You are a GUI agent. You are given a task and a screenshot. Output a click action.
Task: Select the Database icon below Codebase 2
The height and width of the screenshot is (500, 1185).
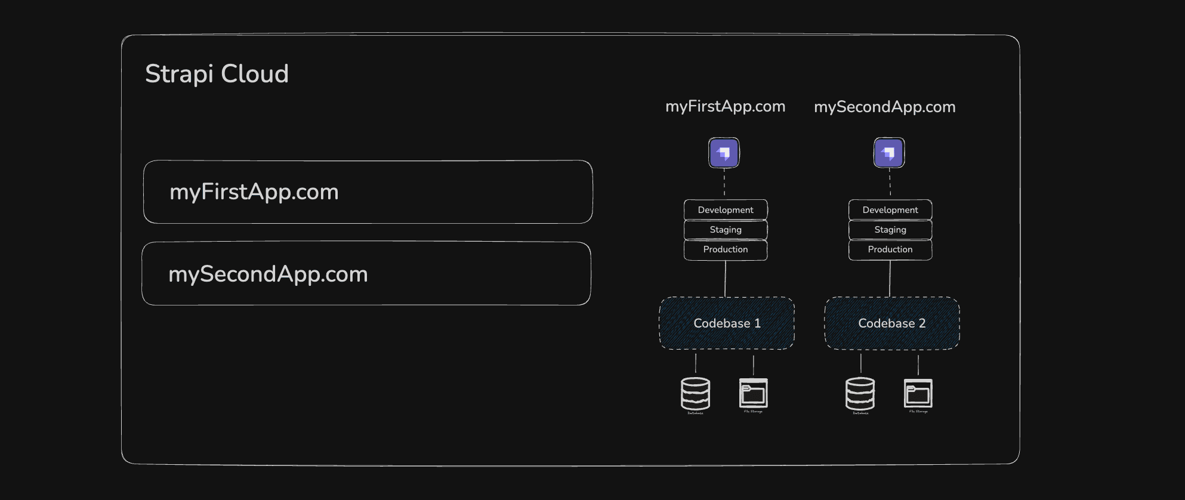pyautogui.click(x=860, y=395)
